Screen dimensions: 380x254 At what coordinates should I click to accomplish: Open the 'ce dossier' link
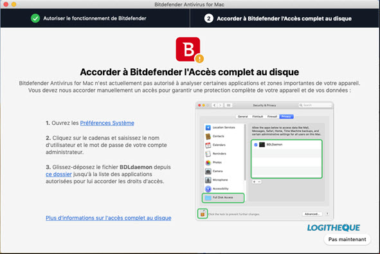coord(59,174)
